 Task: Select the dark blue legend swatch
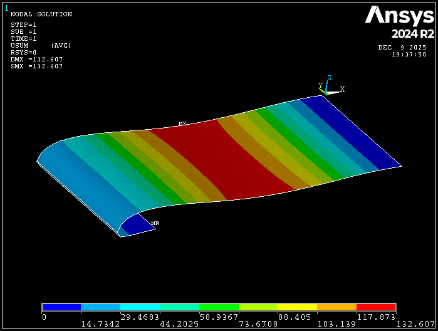(62, 307)
